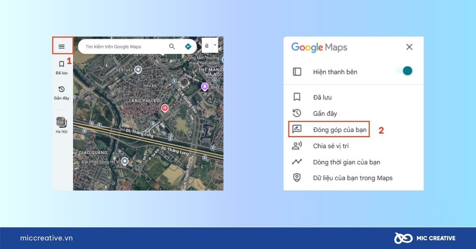The image size is (476, 249).
Task: Click the location sharing people icon
Action: point(297,146)
